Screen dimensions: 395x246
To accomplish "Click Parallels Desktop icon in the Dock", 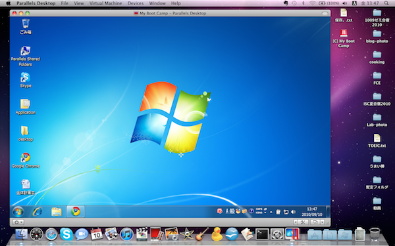I will (x=292, y=234).
